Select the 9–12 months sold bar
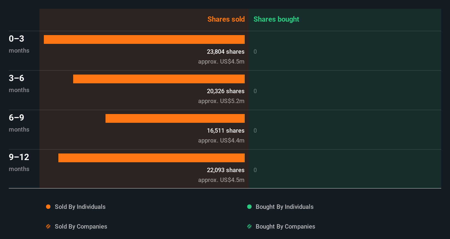 coord(152,158)
